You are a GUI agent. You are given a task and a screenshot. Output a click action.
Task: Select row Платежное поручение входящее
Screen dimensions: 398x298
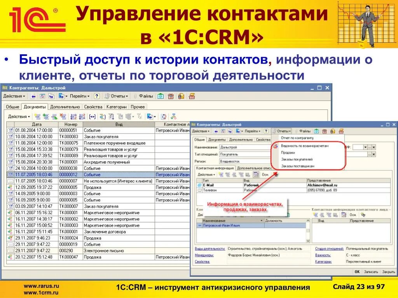(98, 143)
